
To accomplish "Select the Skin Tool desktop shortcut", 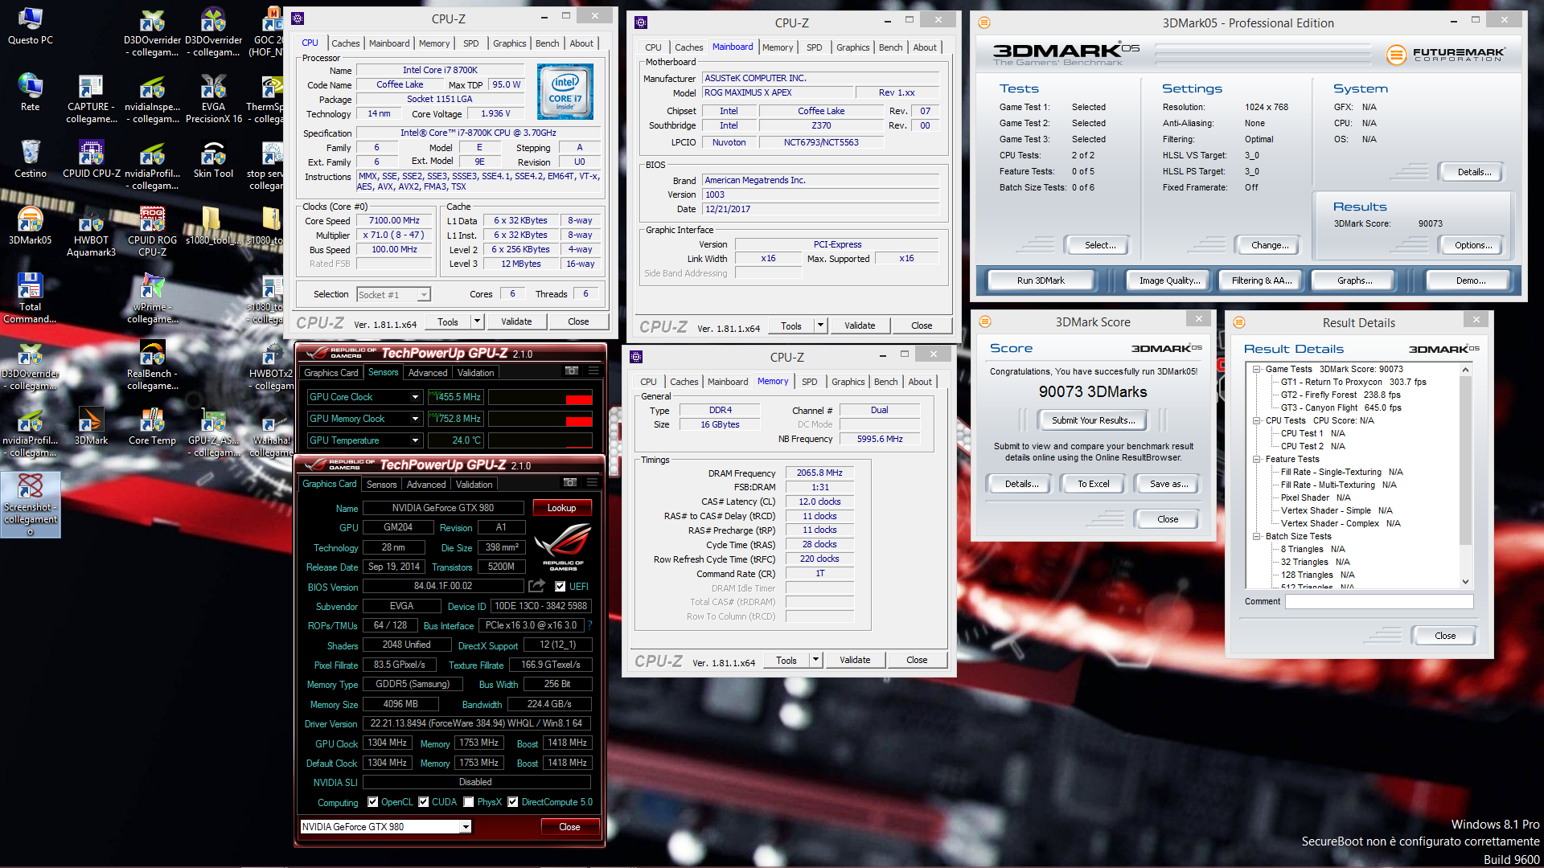I will [213, 158].
